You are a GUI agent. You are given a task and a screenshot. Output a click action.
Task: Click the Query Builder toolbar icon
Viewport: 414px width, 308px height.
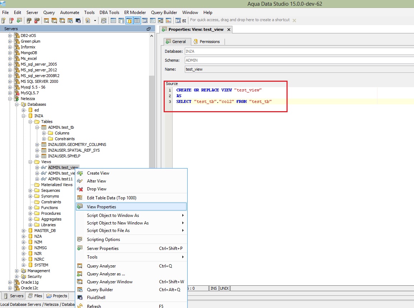pos(70,20)
